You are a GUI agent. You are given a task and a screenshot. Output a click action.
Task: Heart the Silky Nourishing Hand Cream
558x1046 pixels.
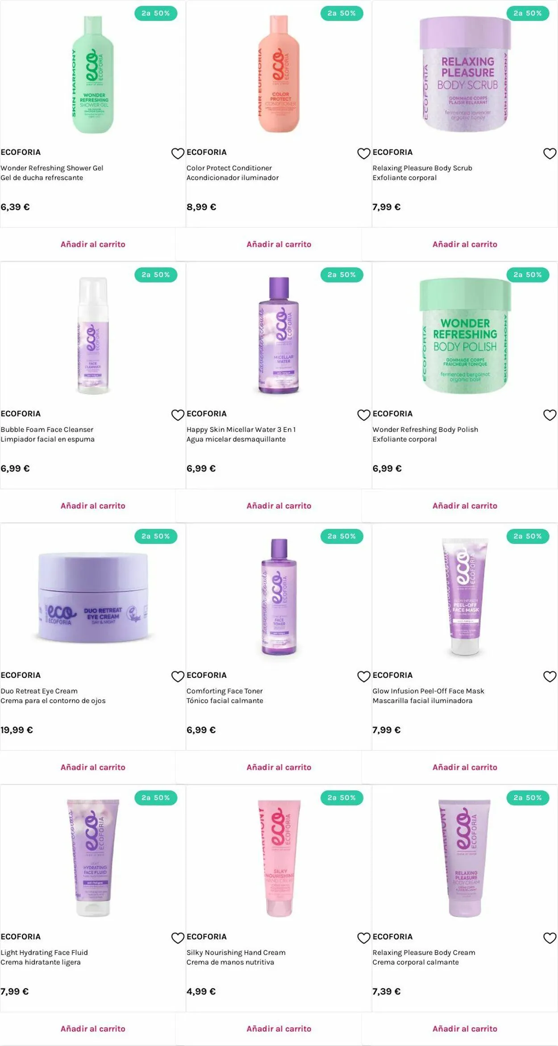coord(364,938)
